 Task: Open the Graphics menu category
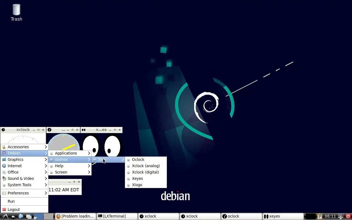coord(24,159)
